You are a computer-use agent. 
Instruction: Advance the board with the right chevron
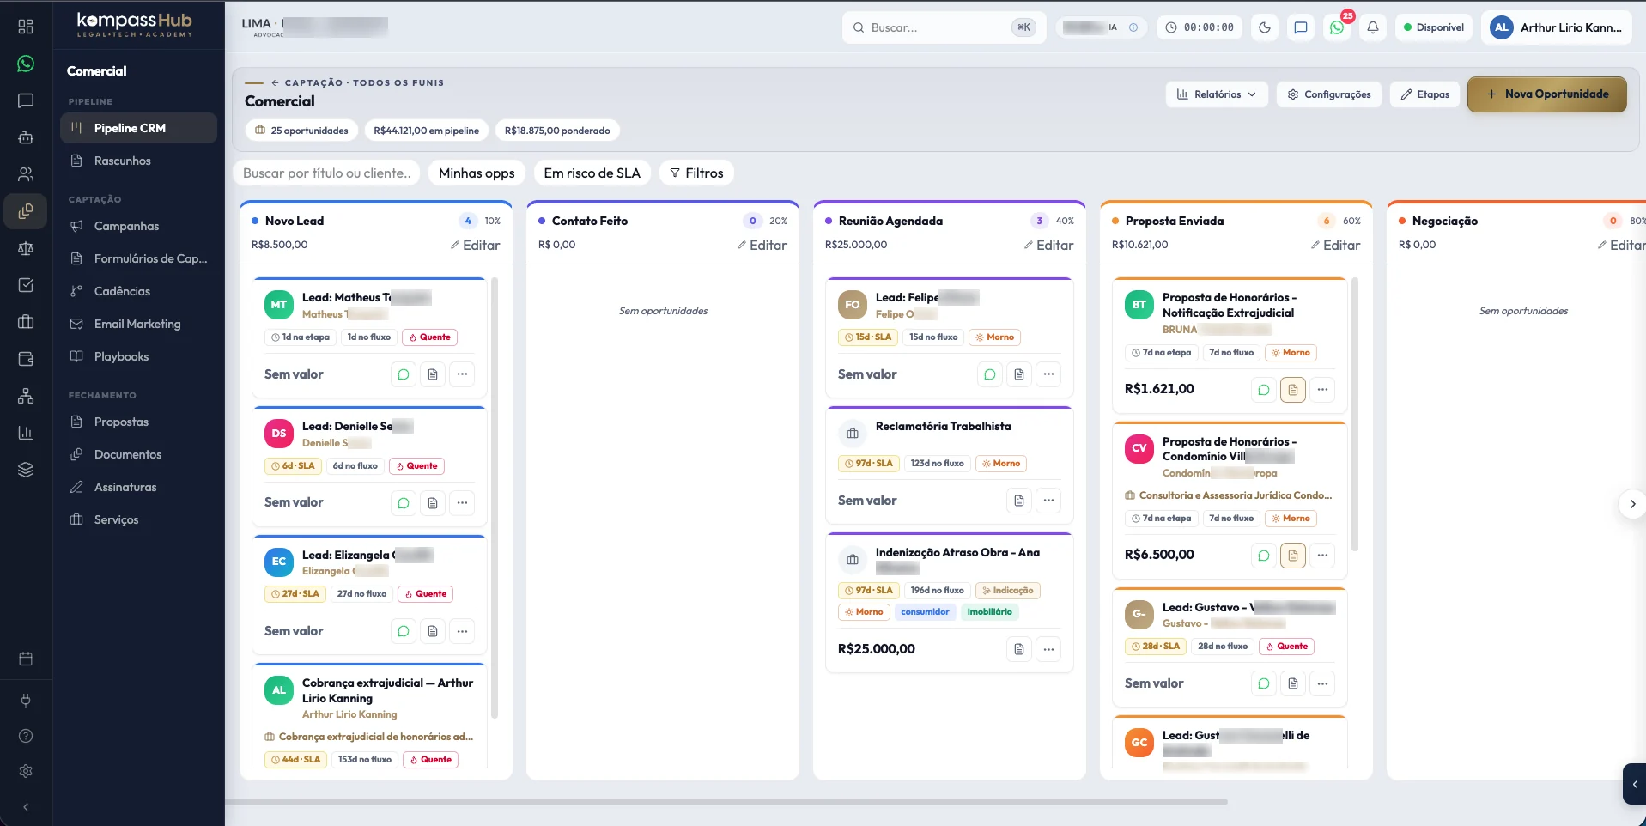click(x=1632, y=504)
